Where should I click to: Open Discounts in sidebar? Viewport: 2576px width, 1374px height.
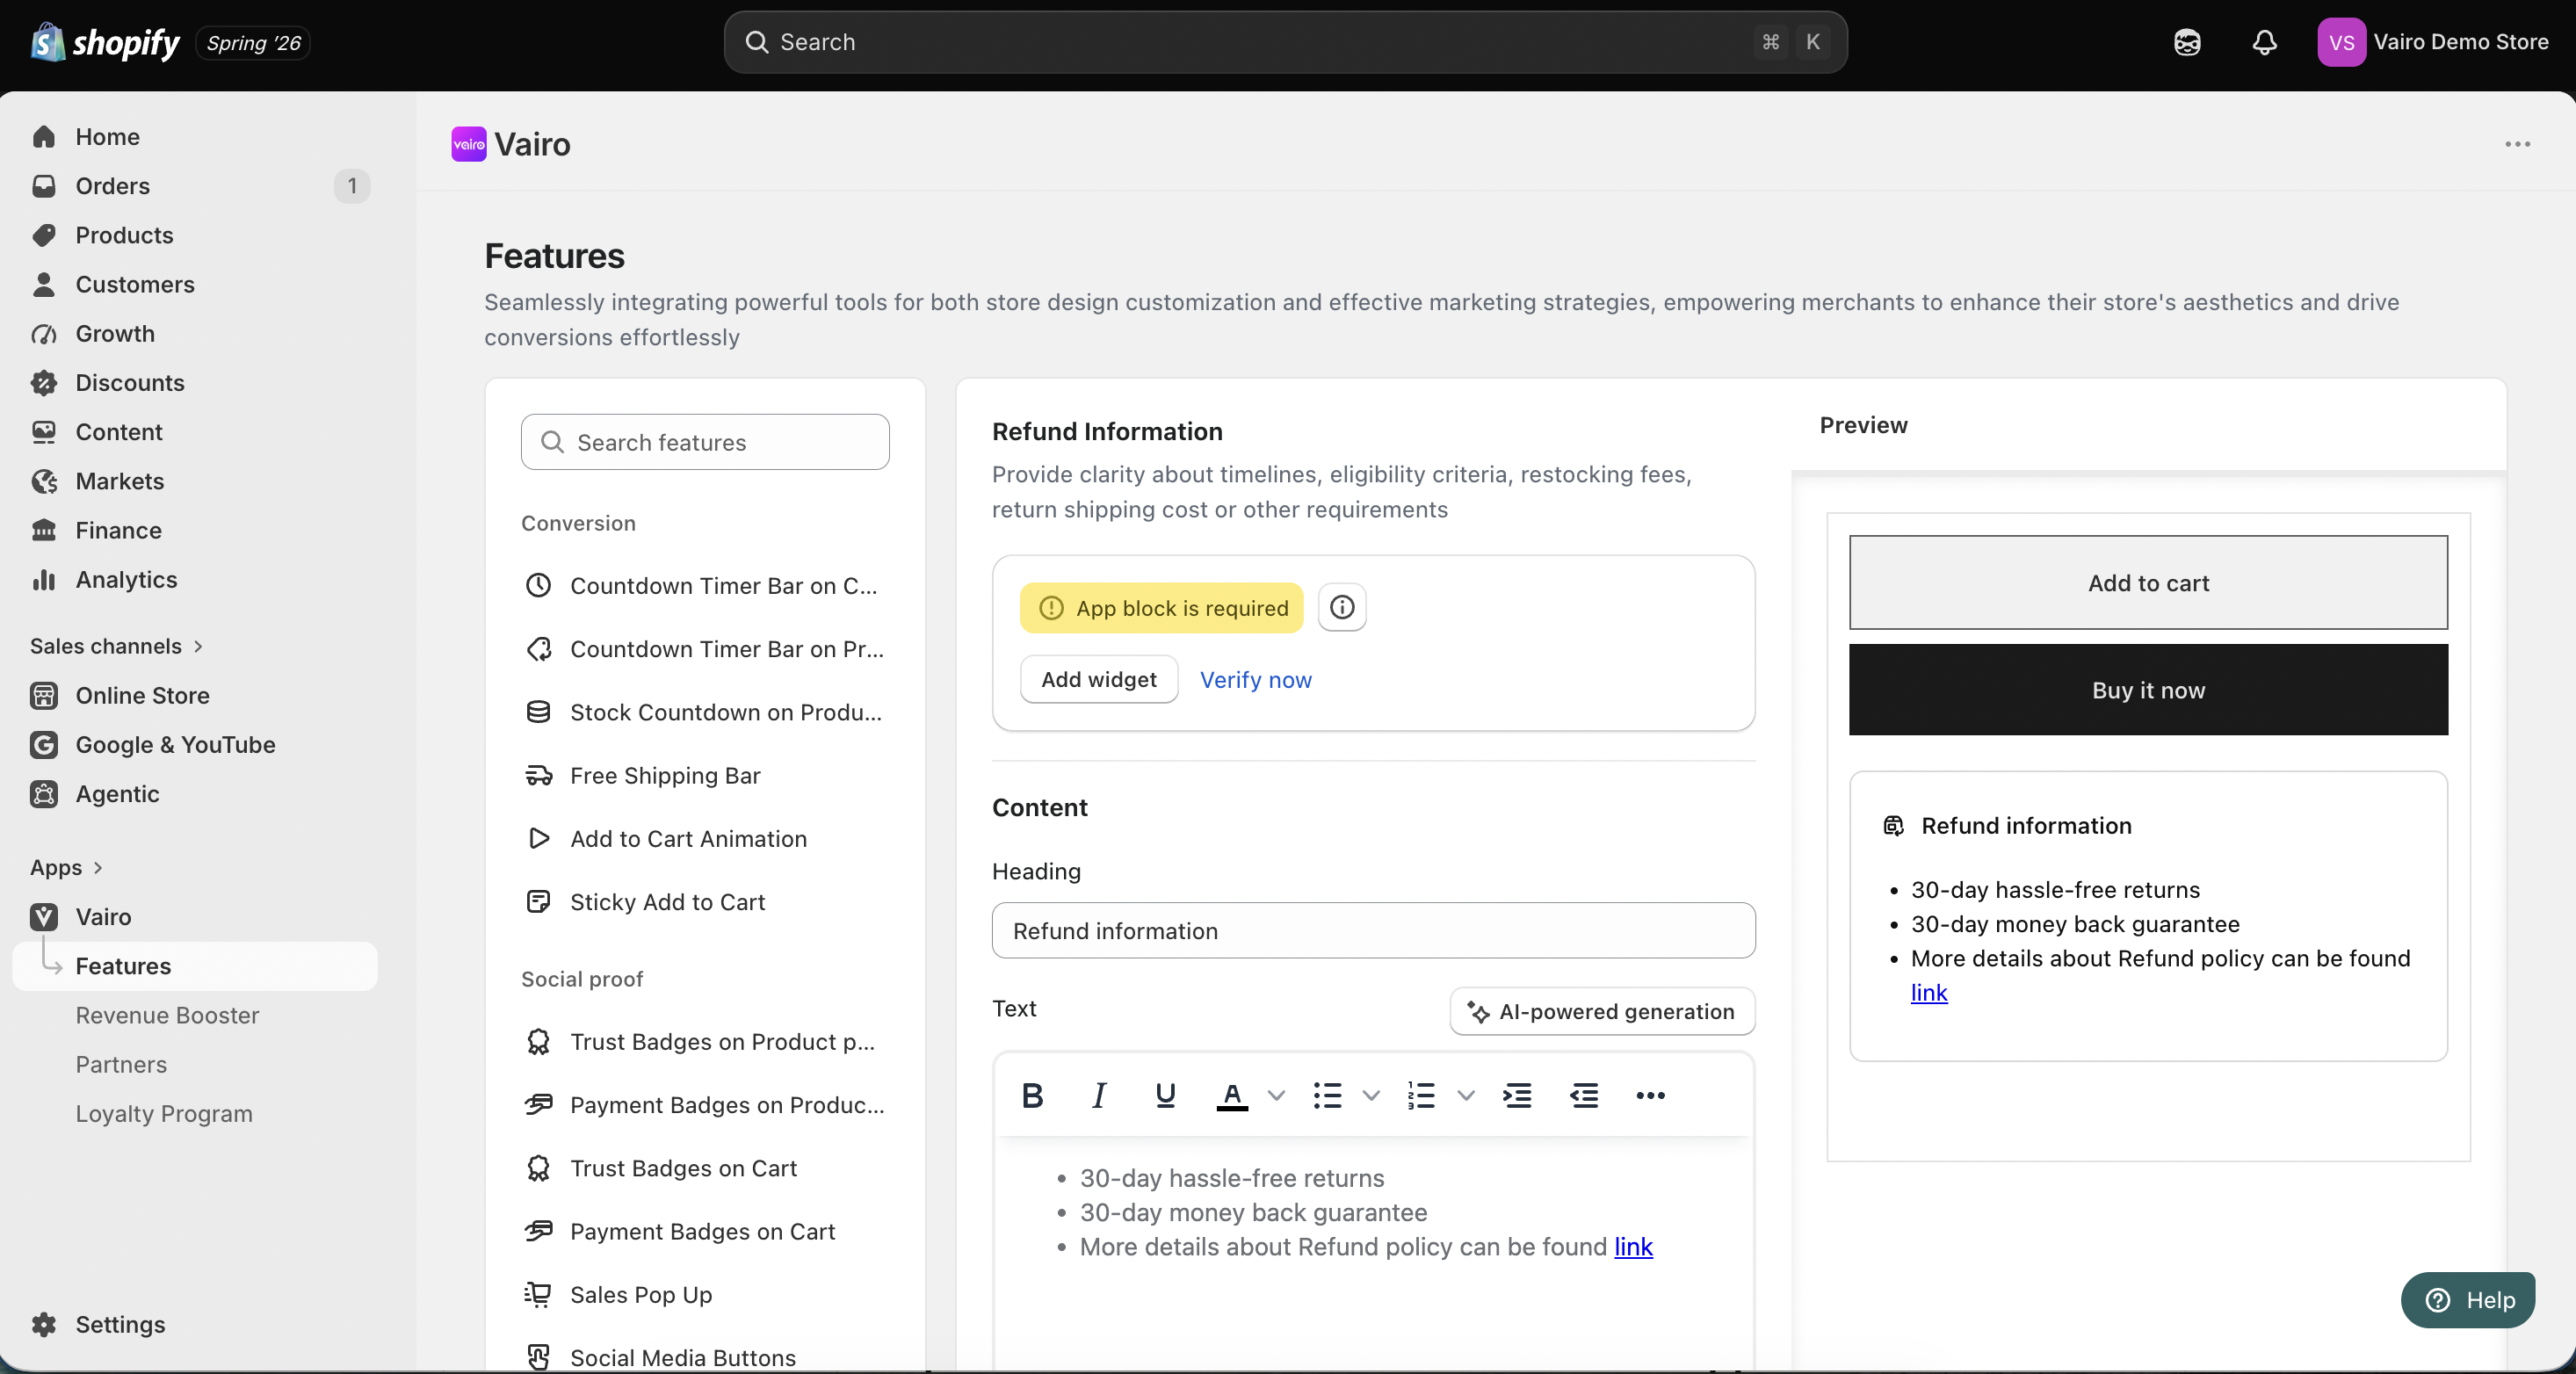point(195,382)
